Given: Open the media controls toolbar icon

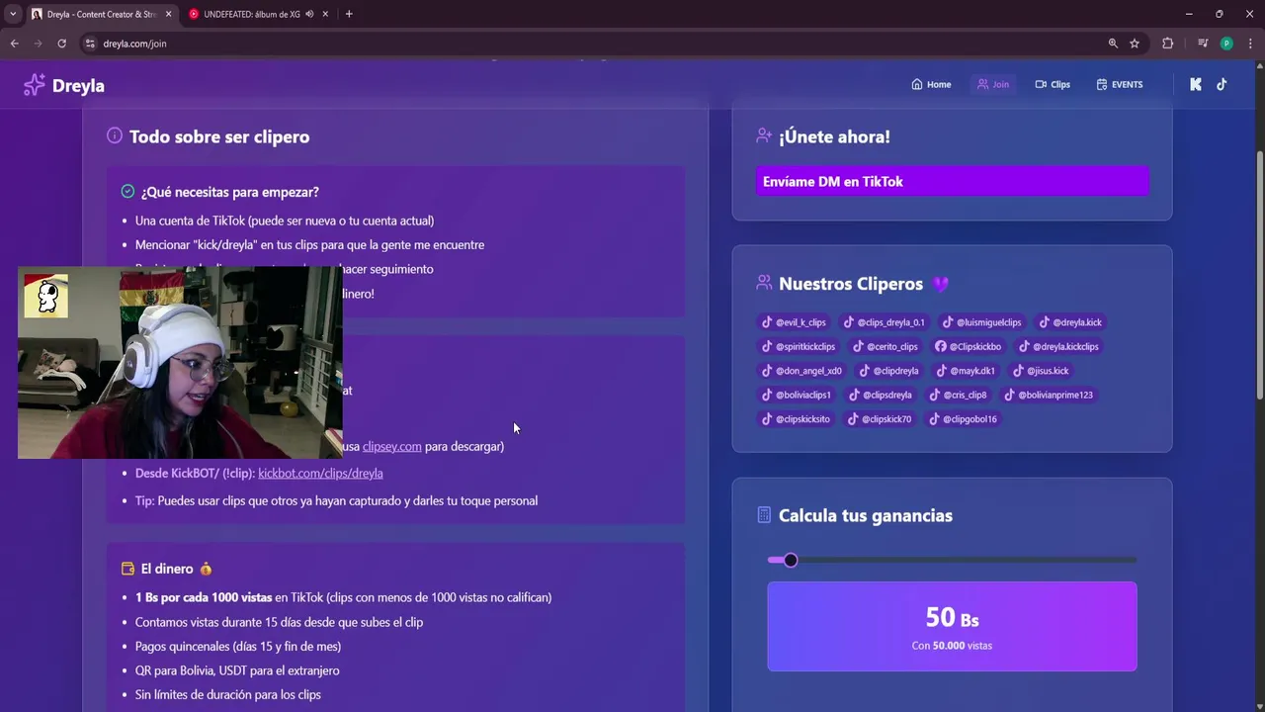Looking at the screenshot, I should [x=1203, y=44].
